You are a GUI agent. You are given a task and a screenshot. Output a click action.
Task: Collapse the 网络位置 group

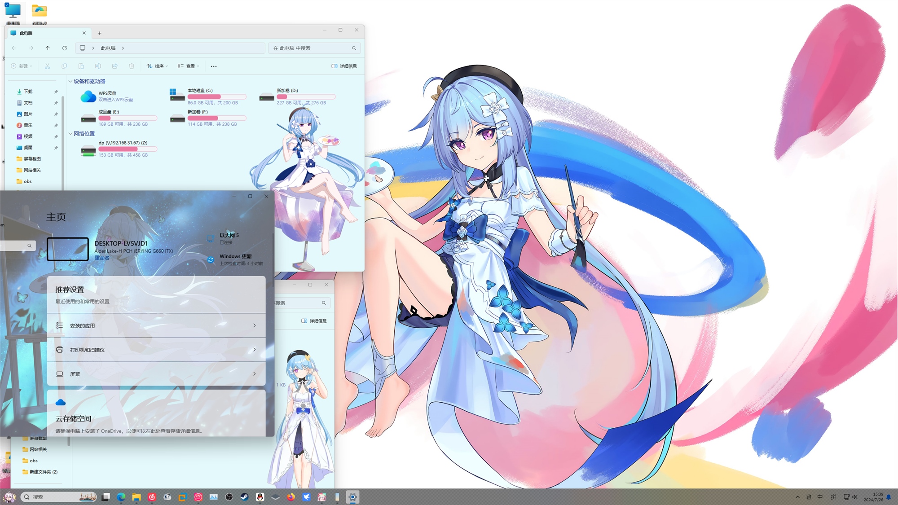tap(70, 134)
